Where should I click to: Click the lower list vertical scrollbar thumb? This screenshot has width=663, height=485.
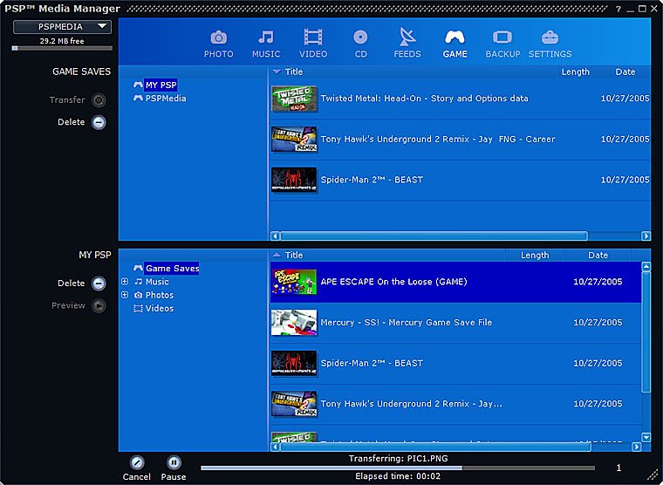(646, 332)
